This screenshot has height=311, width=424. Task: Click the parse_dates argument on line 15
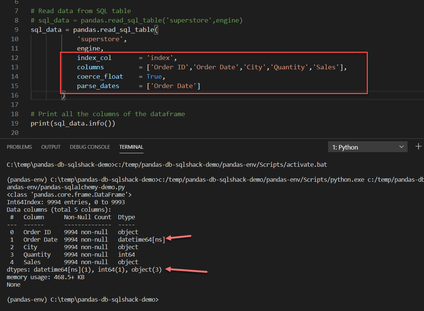[x=98, y=85]
